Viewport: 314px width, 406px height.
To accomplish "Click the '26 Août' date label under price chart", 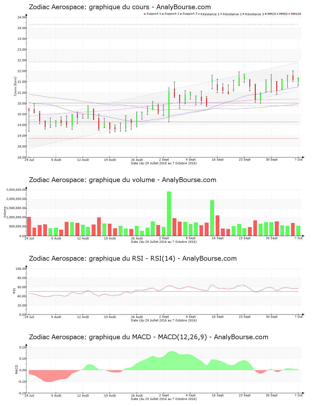I will coord(137,160).
